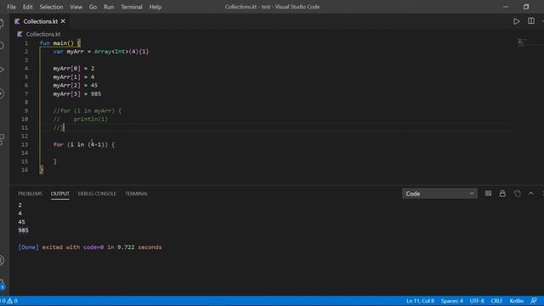Click output value 45
Viewport: 544px width, 306px height.
[21, 222]
